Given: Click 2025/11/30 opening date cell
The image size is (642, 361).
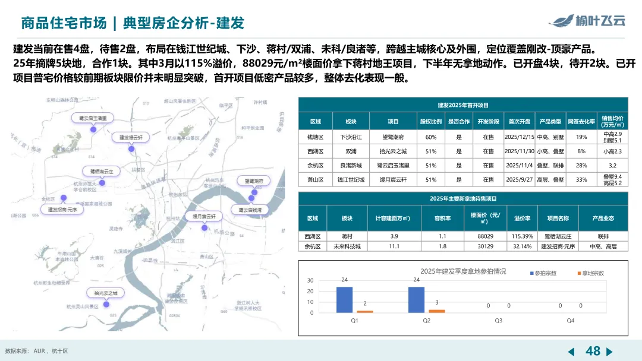Looking at the screenshot, I should (519, 151).
